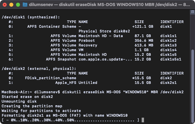Click the disk1s1 identifier text
Screen dimensions: 195x124
pos(168,36)
